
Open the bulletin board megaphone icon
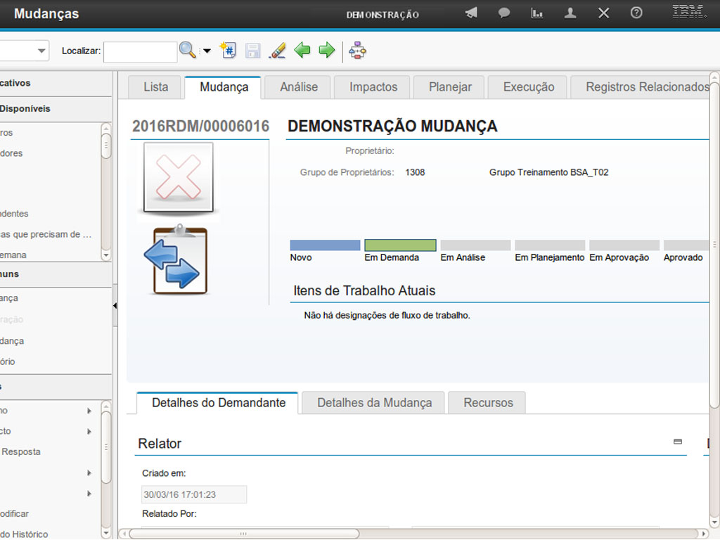pos(471,13)
